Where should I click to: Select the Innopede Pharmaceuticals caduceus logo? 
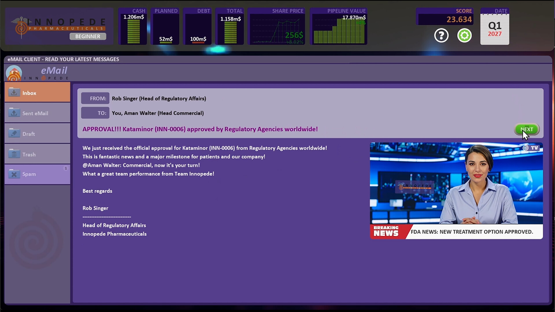[x=21, y=27]
